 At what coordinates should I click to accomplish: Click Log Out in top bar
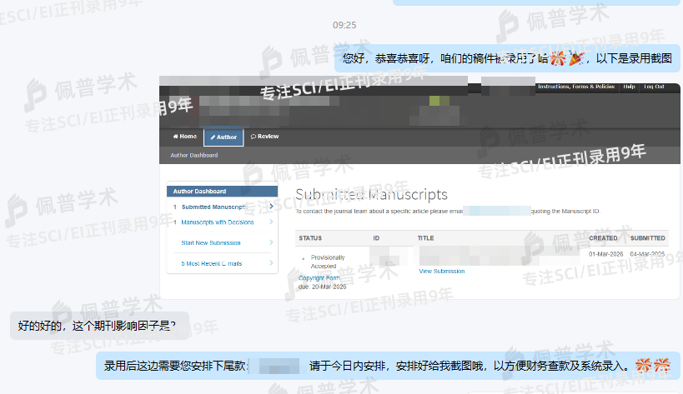pos(654,87)
